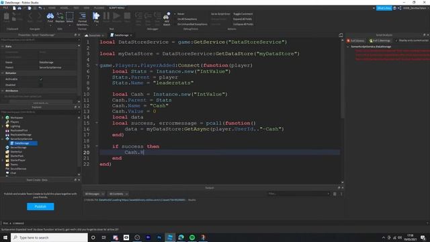The height and width of the screenshot is (242, 430).
Task: Collapse the Data properties section
Action: pos(3,46)
